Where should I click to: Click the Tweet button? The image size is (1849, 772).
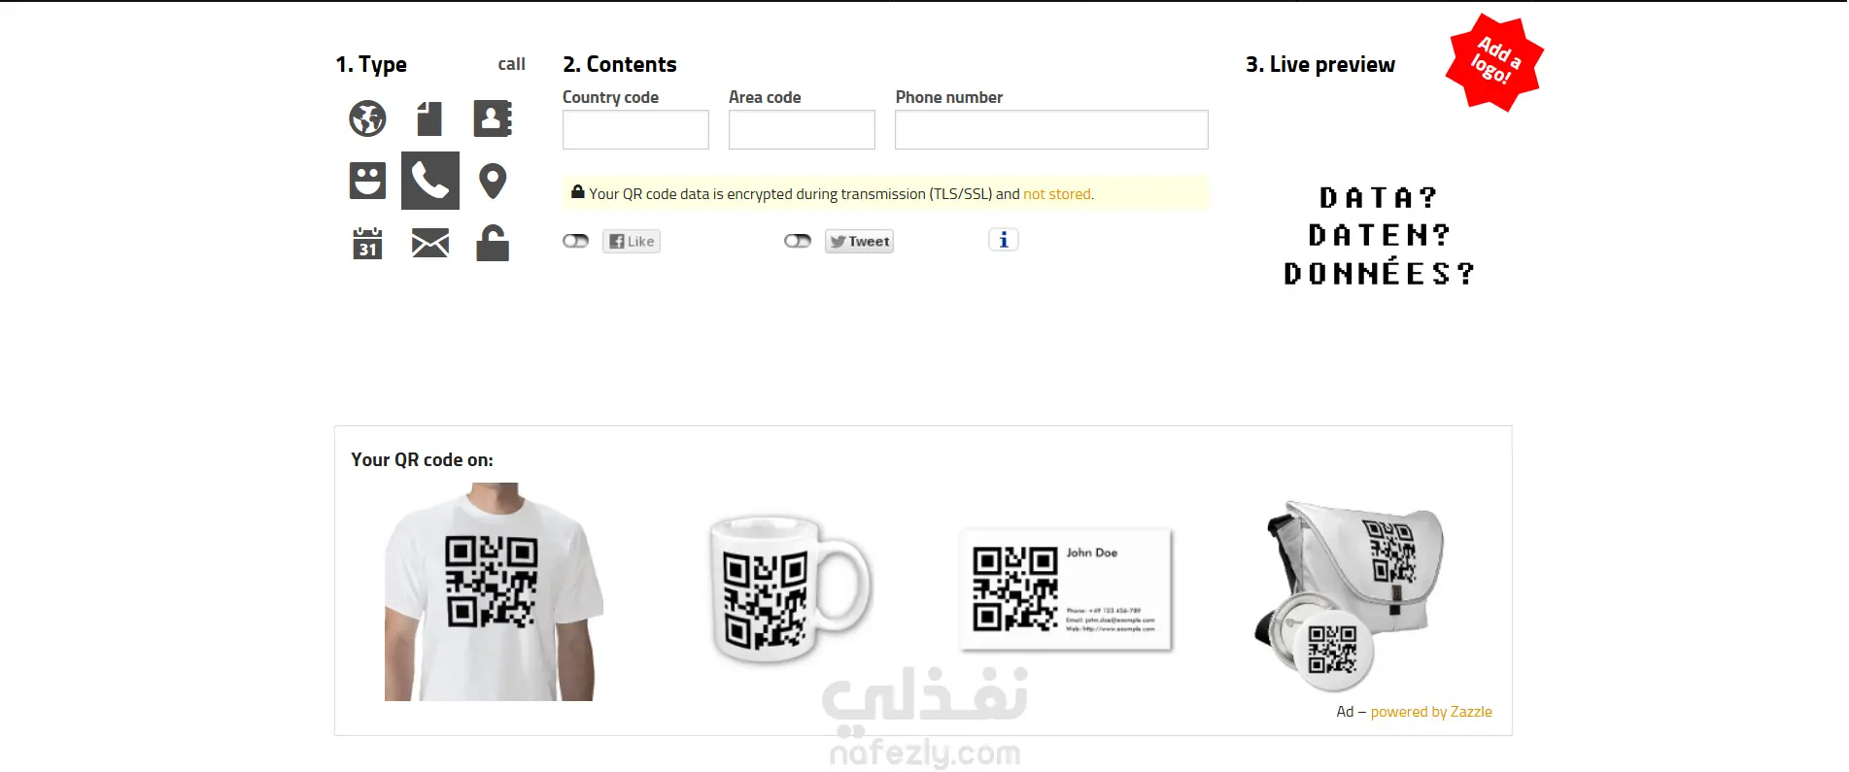[859, 242]
